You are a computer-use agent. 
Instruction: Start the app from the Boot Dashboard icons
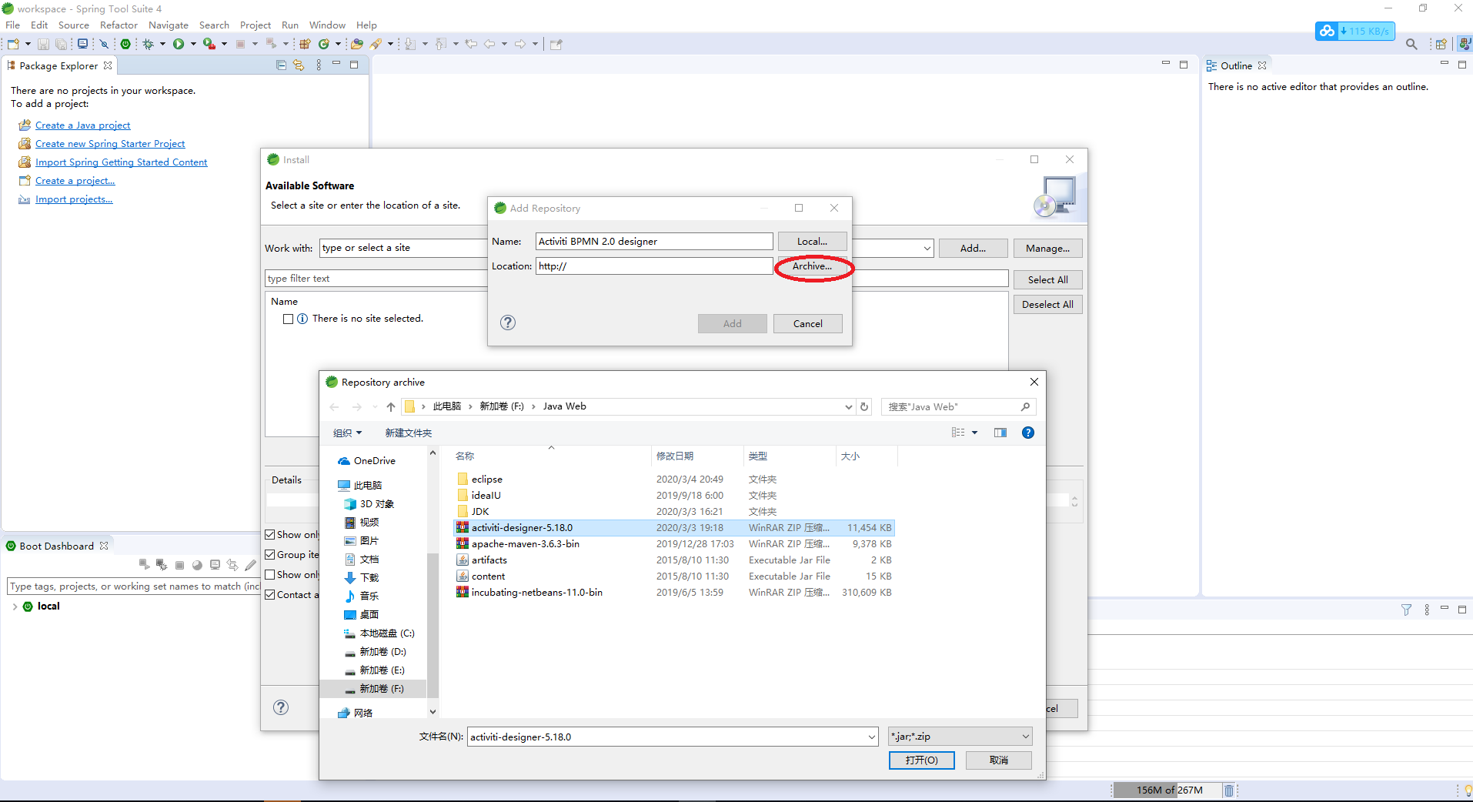tap(144, 564)
